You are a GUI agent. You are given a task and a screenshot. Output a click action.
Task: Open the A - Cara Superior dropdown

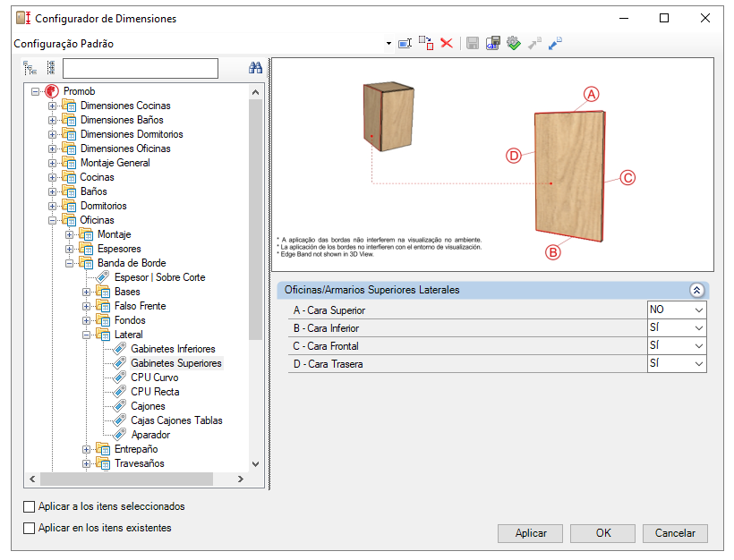[677, 310]
